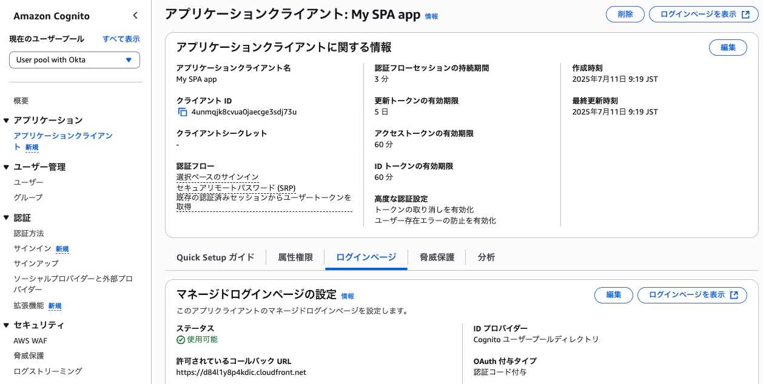Open ユーザー under ユーザー管理
Viewport: 763px width, 384px height.
(x=29, y=182)
